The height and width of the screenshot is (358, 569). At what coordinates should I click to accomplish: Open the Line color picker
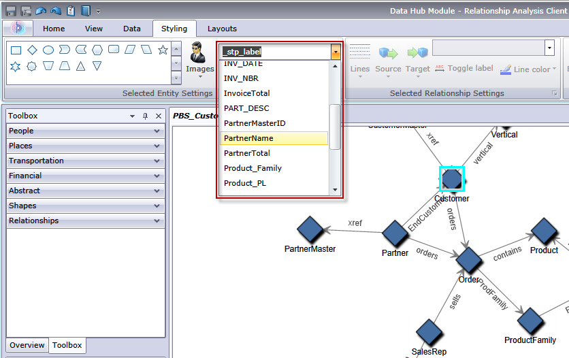[x=528, y=69]
